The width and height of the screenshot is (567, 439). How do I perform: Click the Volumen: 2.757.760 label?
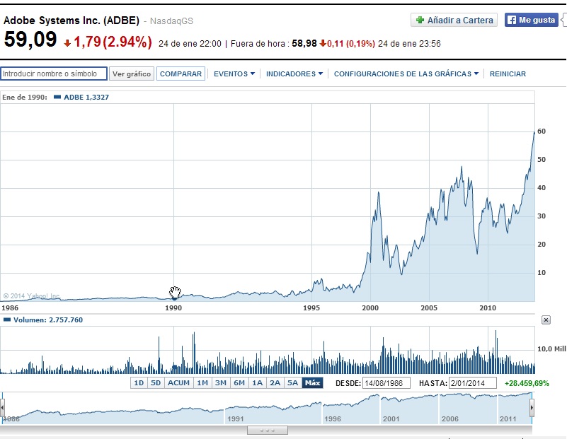48,320
